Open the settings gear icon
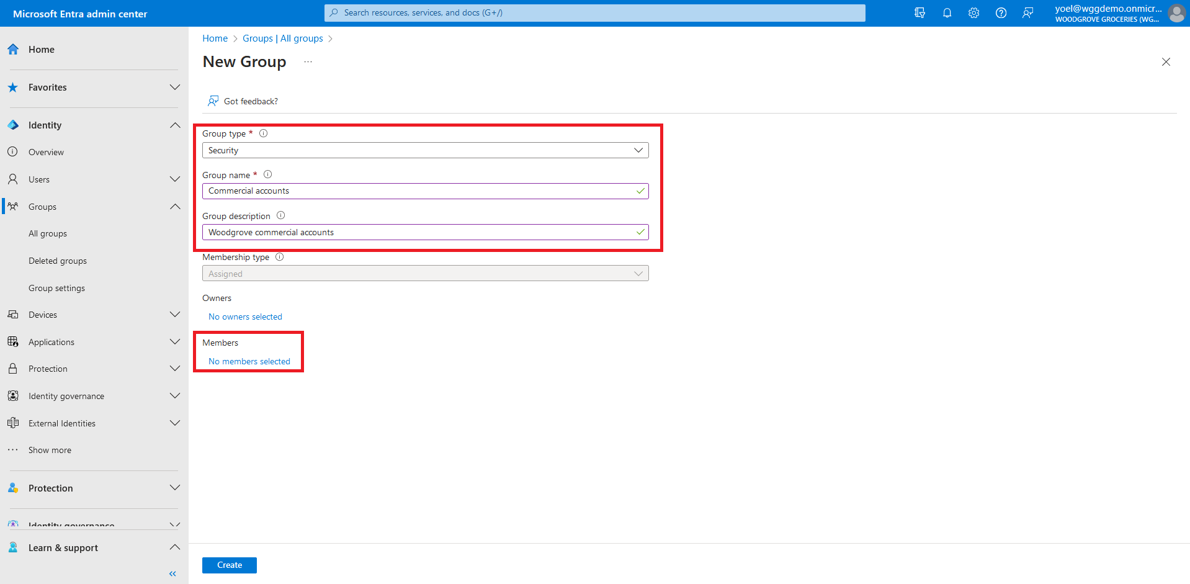This screenshot has width=1190, height=584. (x=973, y=13)
